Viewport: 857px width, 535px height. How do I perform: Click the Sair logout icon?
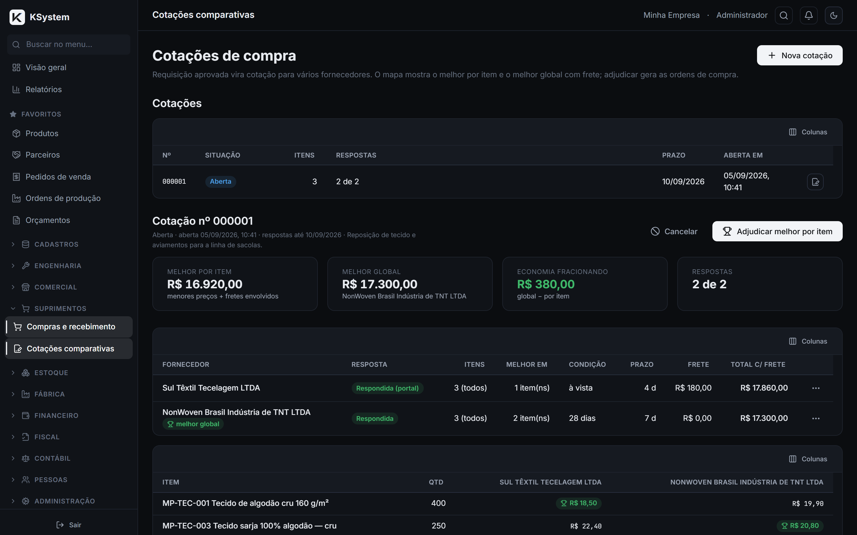coord(60,525)
